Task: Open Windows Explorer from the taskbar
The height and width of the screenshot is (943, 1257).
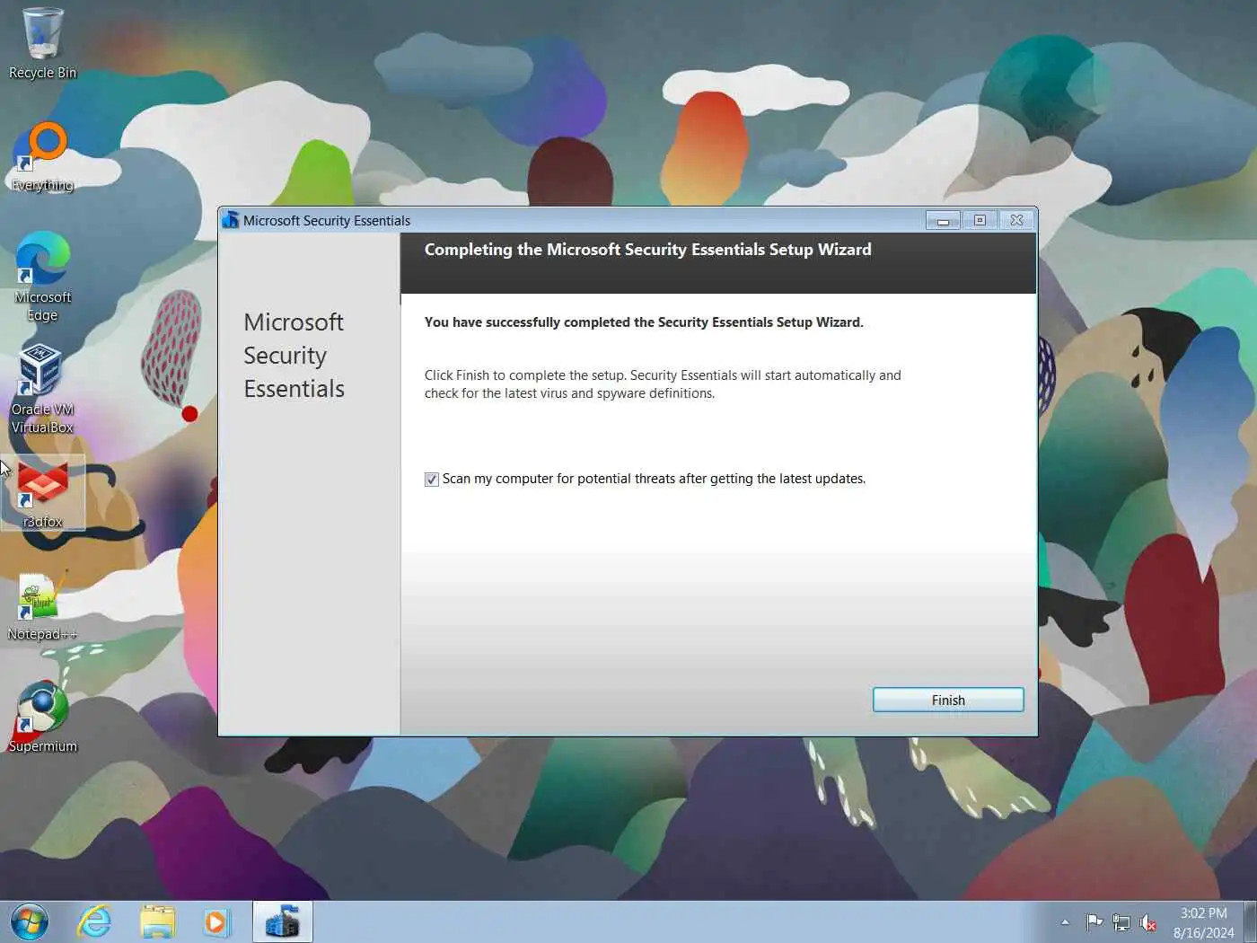Action: click(157, 922)
